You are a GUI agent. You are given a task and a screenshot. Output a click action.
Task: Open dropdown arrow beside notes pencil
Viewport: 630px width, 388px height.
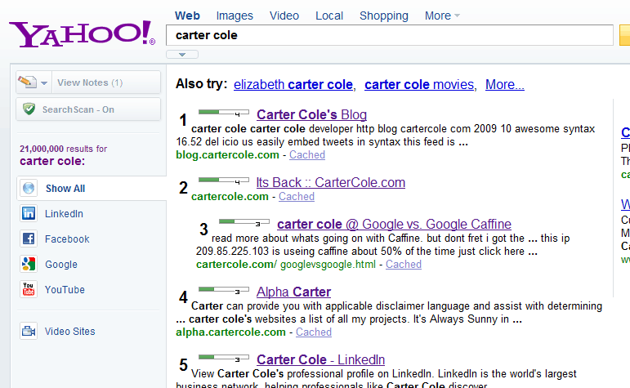click(x=42, y=83)
